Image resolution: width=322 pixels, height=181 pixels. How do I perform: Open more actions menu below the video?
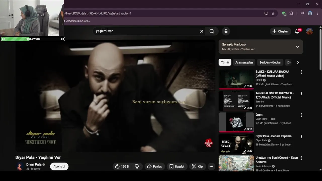pyautogui.click(x=211, y=166)
